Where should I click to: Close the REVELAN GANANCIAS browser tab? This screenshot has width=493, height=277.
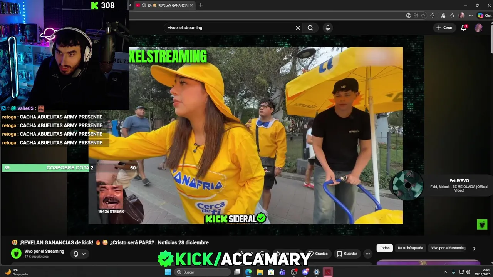click(191, 5)
